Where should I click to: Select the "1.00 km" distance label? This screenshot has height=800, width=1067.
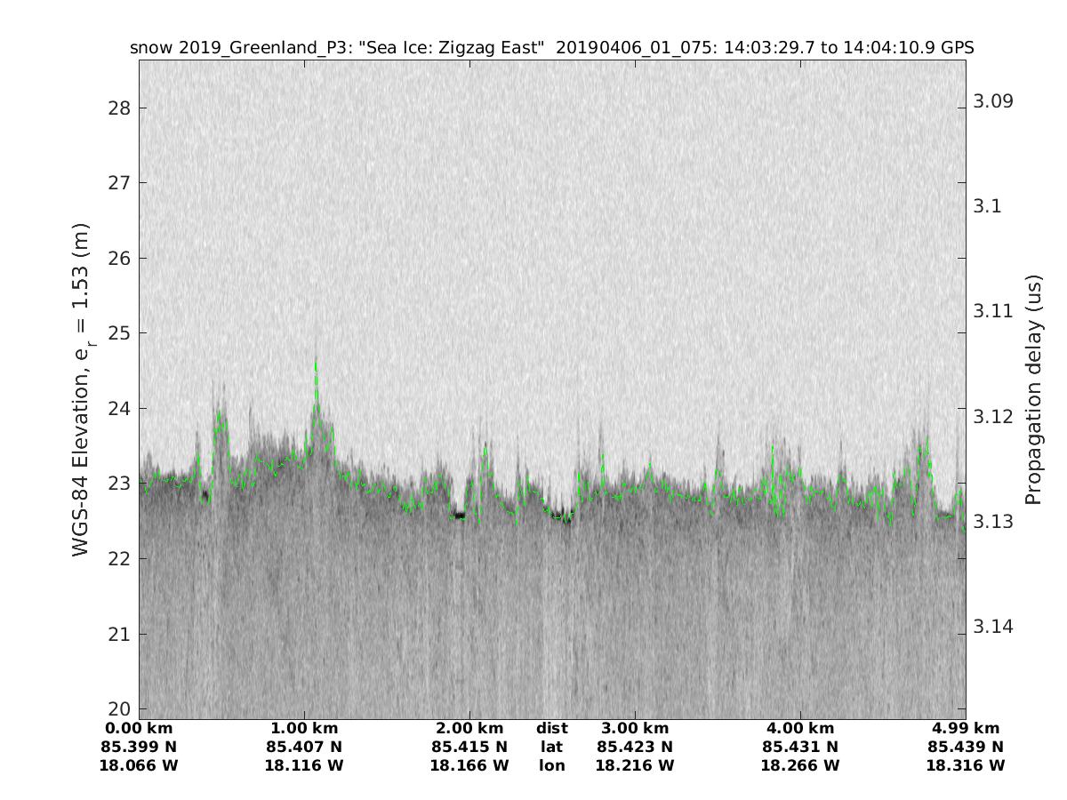[304, 729]
